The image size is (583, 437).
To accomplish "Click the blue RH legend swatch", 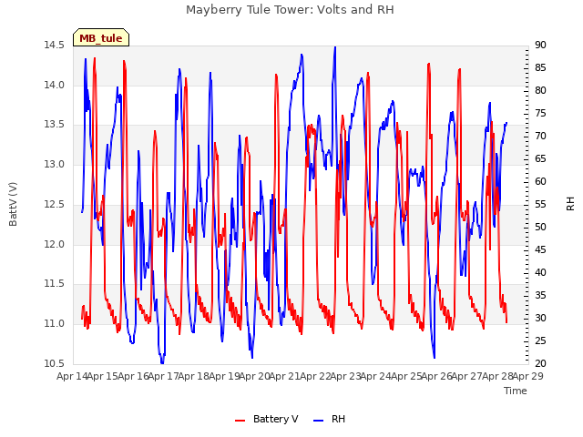I will tap(319, 420).
